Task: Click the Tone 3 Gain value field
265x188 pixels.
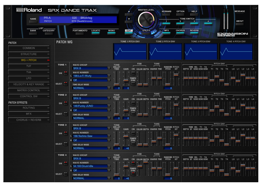Action: [126, 148]
